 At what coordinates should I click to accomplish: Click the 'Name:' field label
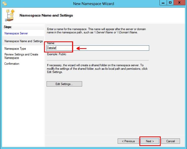click(x=51, y=43)
